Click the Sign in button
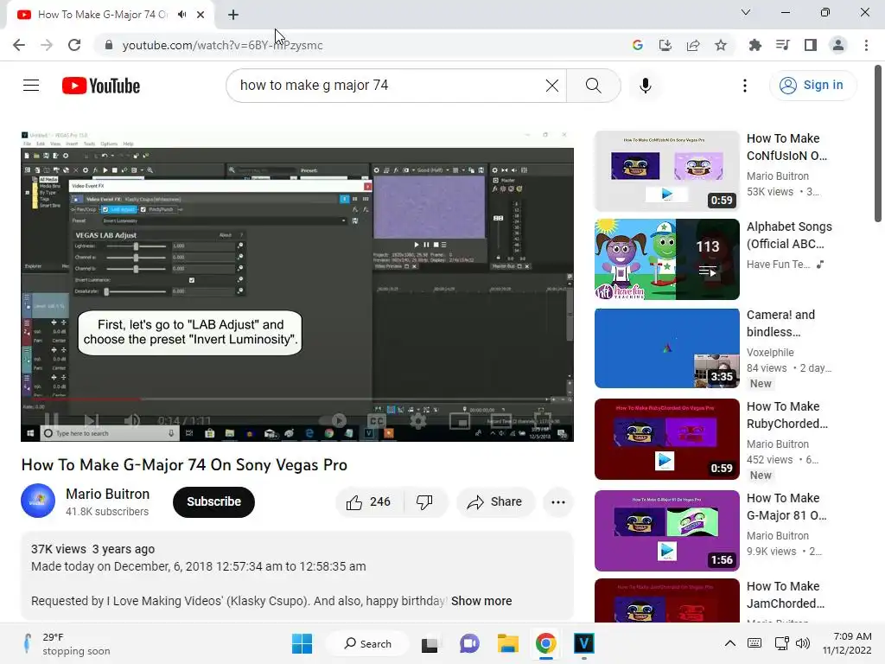 (812, 86)
